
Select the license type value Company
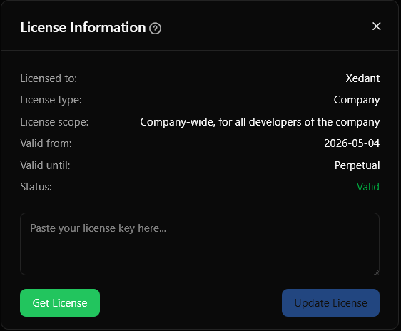tap(357, 100)
